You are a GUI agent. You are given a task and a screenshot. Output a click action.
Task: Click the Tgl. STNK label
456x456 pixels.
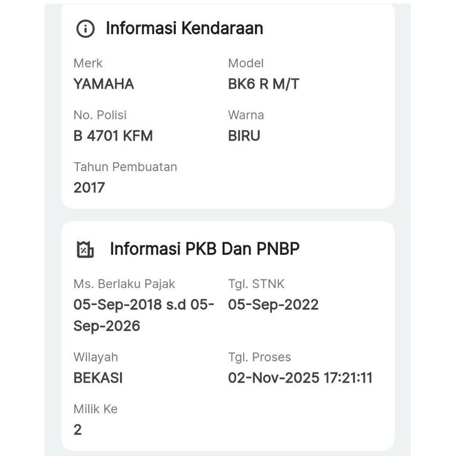(256, 284)
